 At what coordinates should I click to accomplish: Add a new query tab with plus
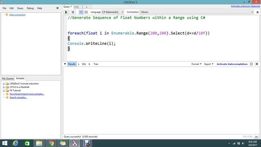point(87,7)
